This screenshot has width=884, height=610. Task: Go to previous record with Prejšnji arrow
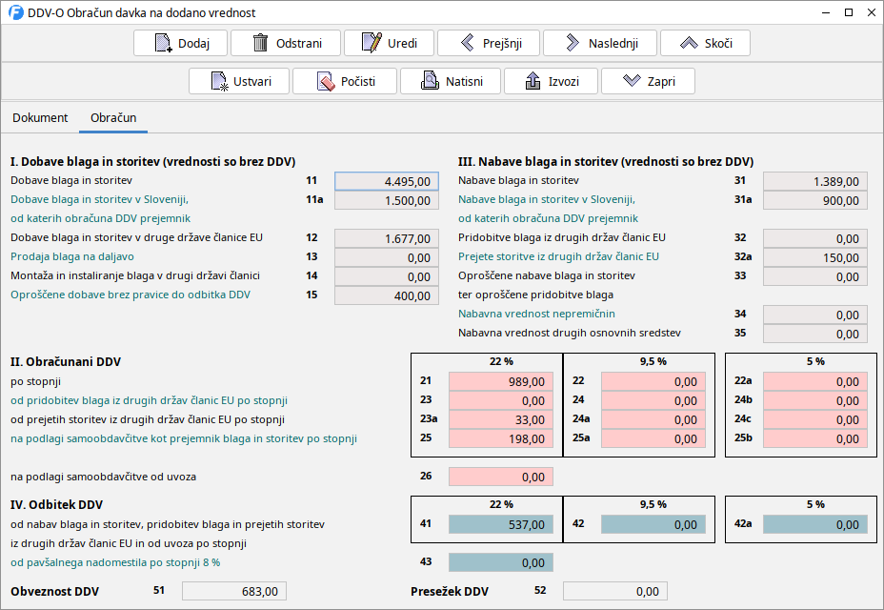coord(468,44)
